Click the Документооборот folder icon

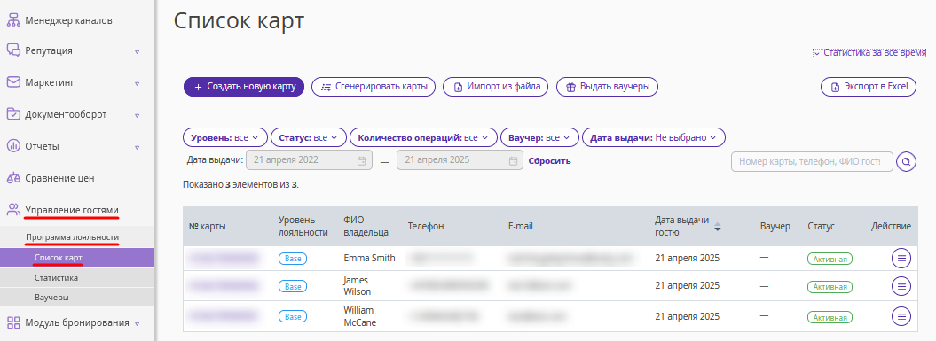[x=13, y=114]
